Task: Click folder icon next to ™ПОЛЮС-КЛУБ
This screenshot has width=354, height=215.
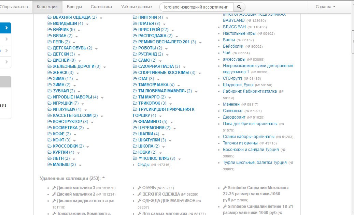Action: click(x=135, y=158)
